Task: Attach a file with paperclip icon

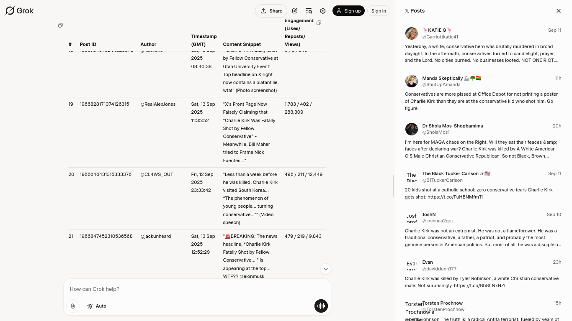Action: 73,306
